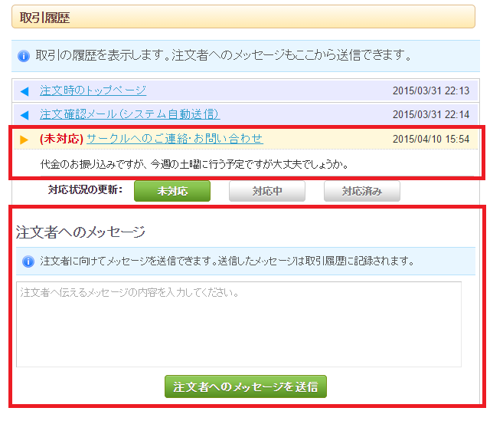
Task: Click the 2015/03/31 22:14 timestamp
Action: click(x=430, y=115)
